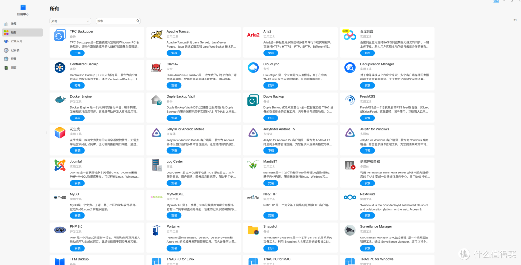Click 打开 button for Snapshot
The image size is (521, 265).
tap(271, 248)
